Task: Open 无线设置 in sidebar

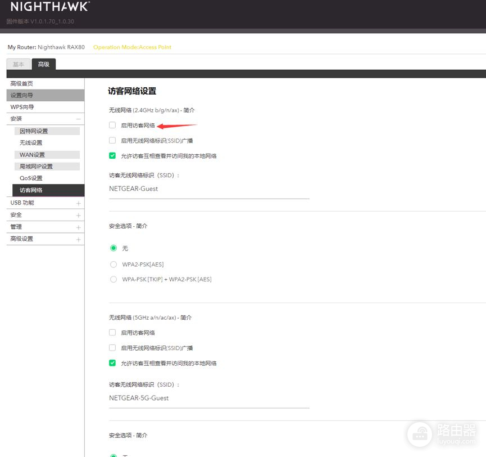Action: pos(31,143)
